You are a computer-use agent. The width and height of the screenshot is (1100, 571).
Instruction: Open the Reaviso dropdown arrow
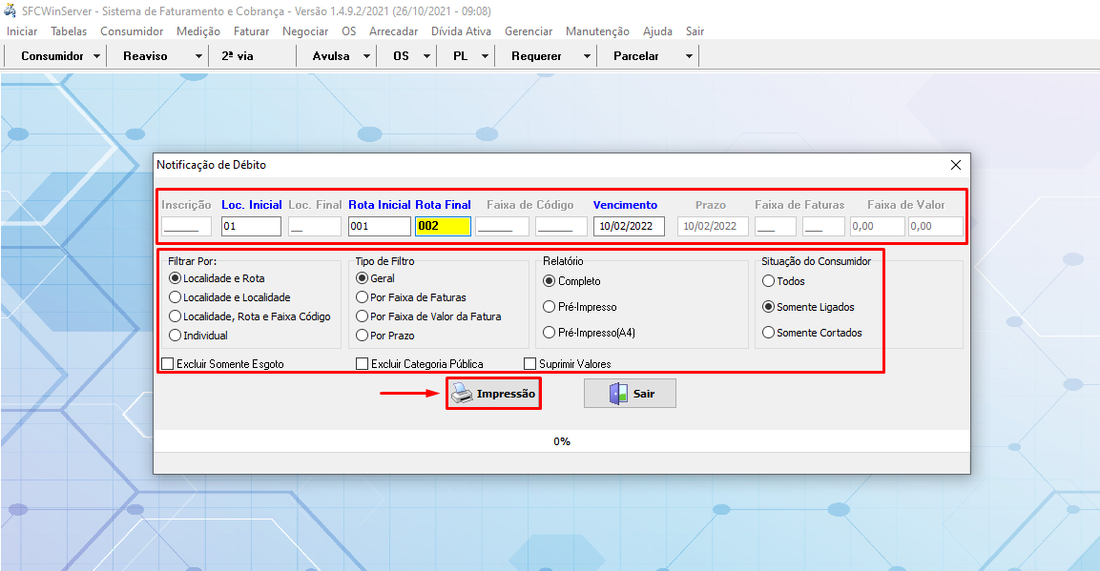pos(198,56)
